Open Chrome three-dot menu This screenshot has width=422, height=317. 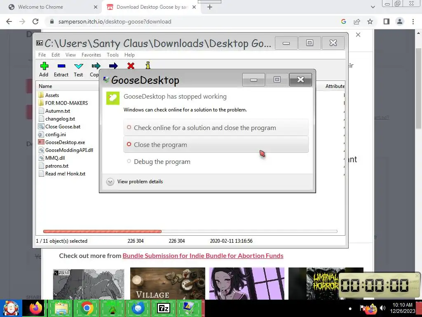click(x=413, y=21)
